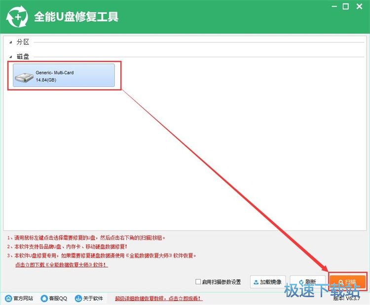The width and height of the screenshot is (370, 305).
Task: Click the app logo icon in title bar
Action: pyautogui.click(x=17, y=17)
